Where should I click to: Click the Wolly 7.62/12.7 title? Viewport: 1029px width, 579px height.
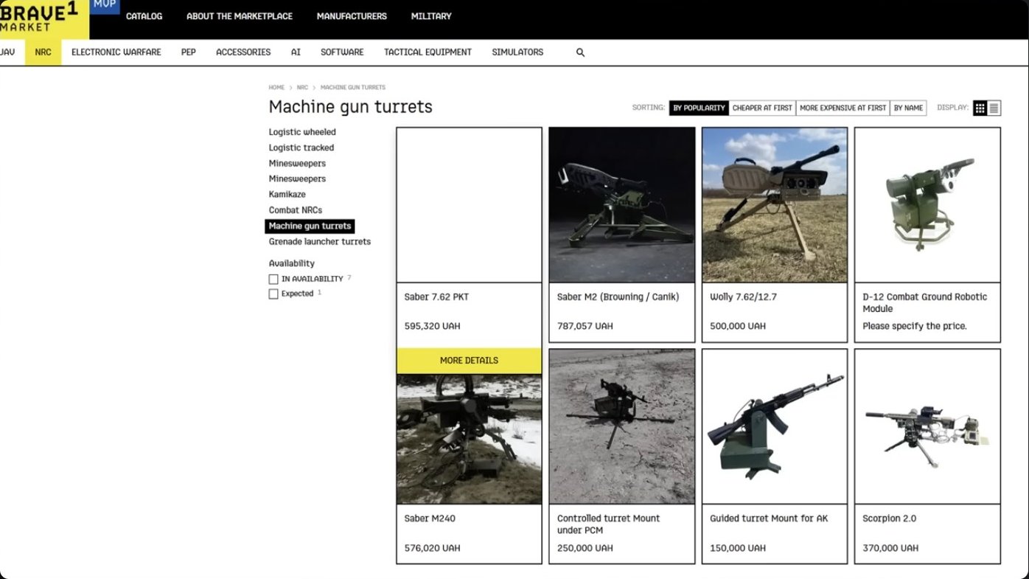(x=743, y=297)
